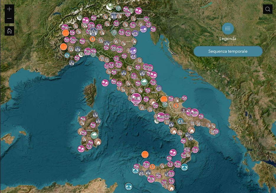The image size is (276, 193).
Task: Click the 23 marker near Catania
Action: [x=171, y=173]
